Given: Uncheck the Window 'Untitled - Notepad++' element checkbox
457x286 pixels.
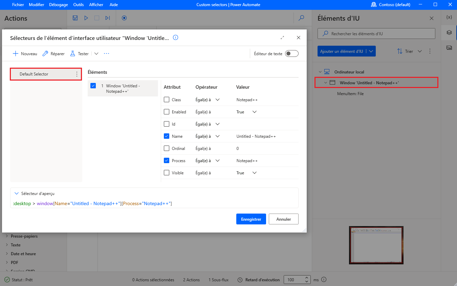Looking at the screenshot, I should [x=93, y=86].
